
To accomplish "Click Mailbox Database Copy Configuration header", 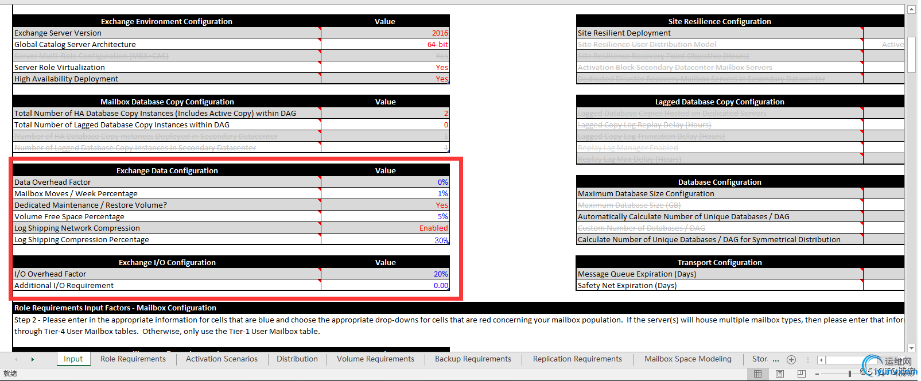I will point(167,102).
